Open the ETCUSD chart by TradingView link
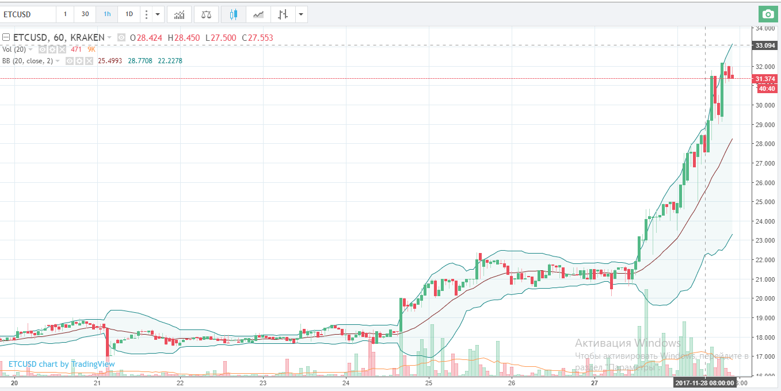 click(62, 364)
